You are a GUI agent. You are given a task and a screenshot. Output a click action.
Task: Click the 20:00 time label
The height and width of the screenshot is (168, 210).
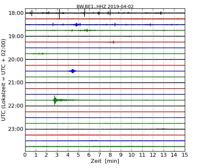16,59
